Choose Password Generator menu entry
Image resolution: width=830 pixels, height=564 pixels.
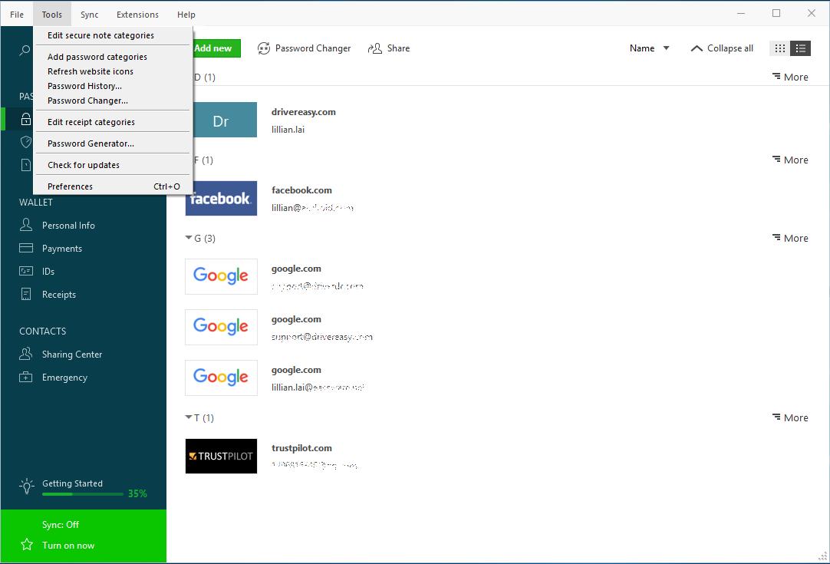[113, 143]
